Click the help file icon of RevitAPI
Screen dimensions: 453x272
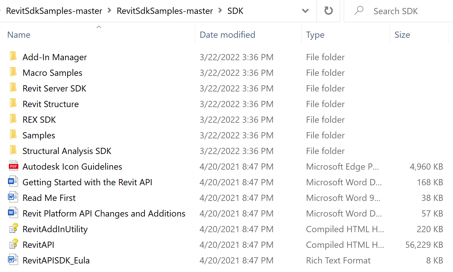(x=14, y=244)
